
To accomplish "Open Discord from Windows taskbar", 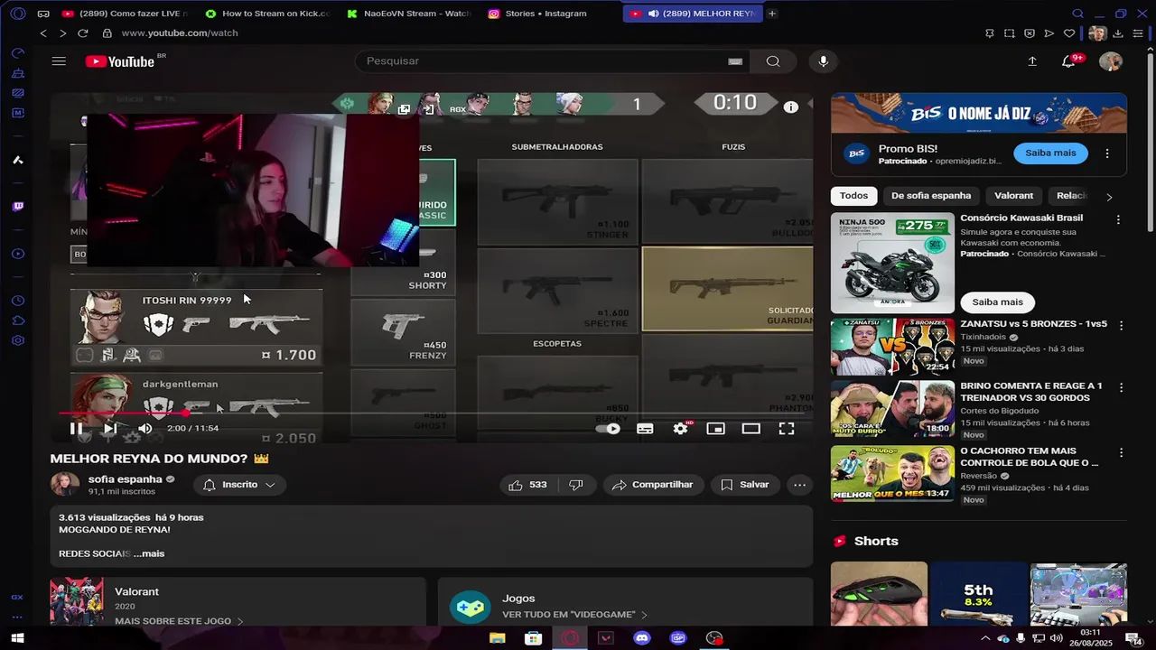I will 642,638.
